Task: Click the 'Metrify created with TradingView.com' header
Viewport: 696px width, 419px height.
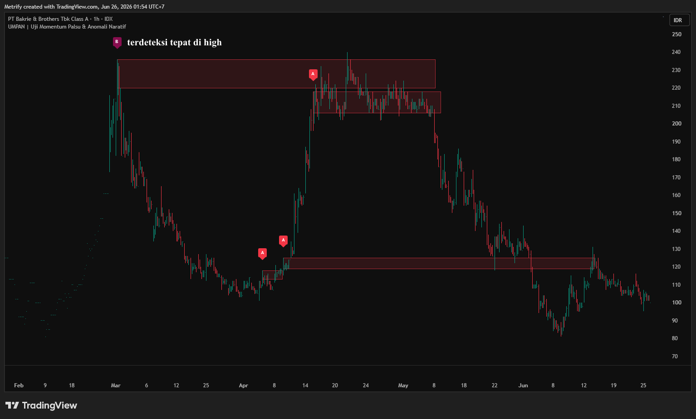Action: (51, 7)
